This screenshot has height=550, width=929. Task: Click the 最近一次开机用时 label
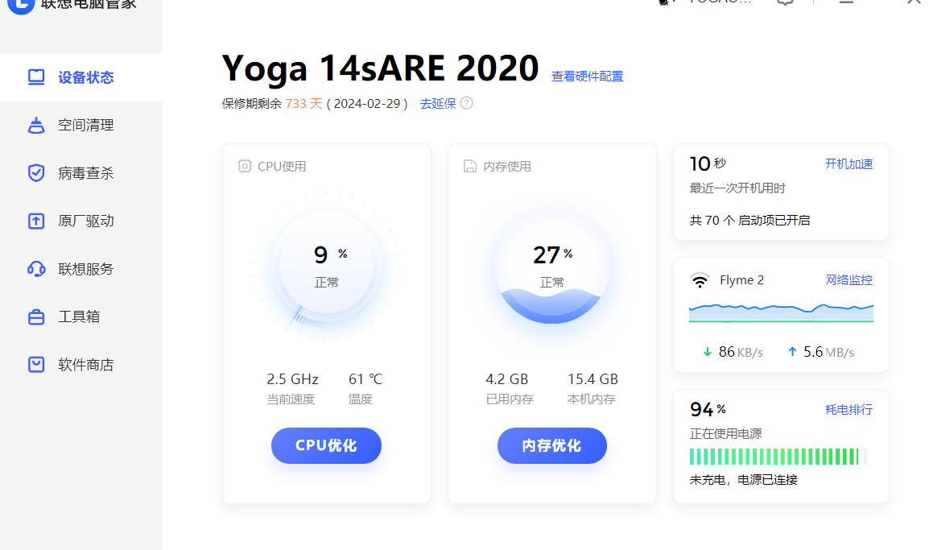pos(737,188)
